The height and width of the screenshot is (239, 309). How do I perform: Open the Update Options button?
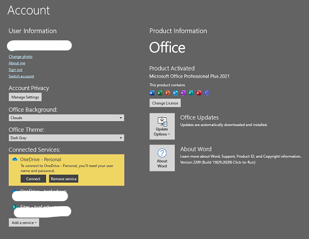click(x=162, y=126)
